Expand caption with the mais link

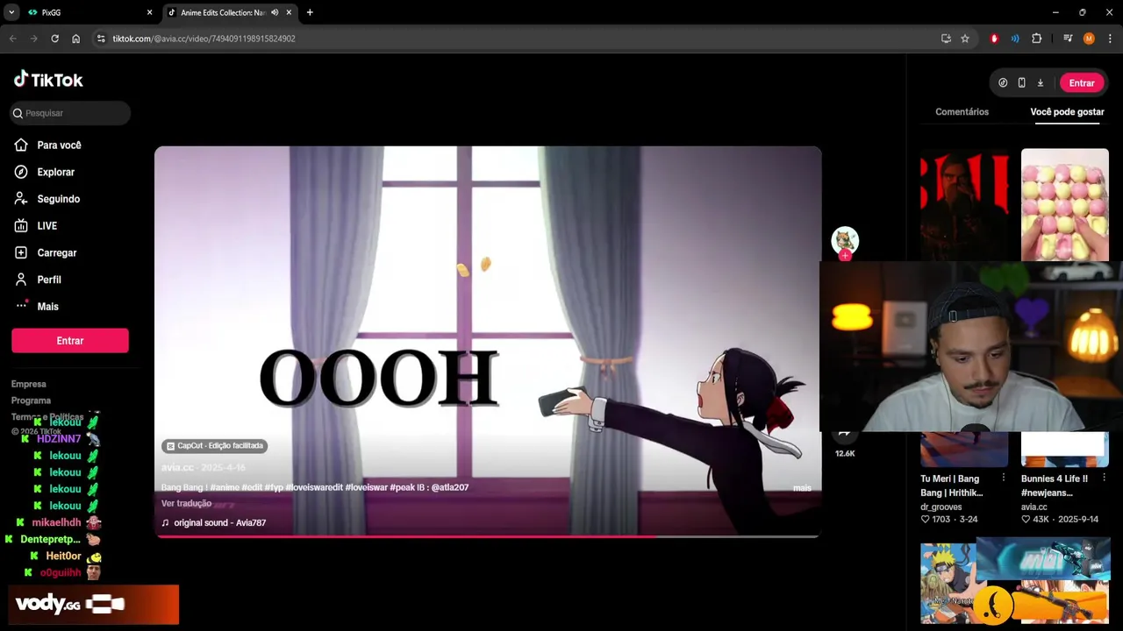[802, 488]
